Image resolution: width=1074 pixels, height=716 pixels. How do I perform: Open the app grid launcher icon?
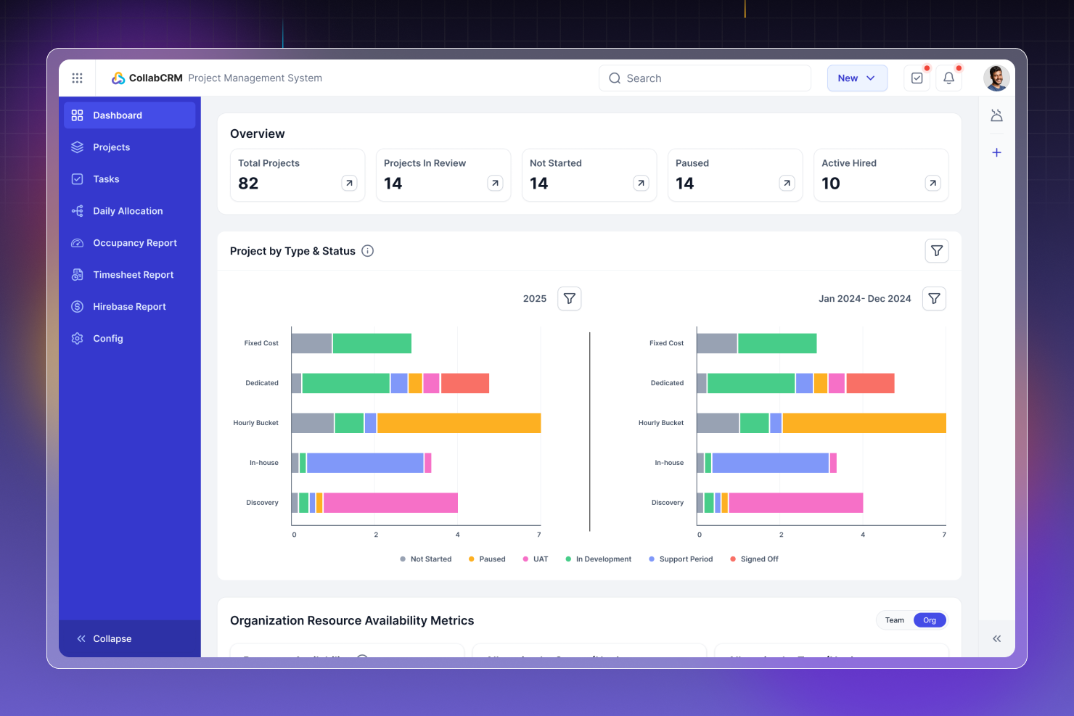point(77,78)
